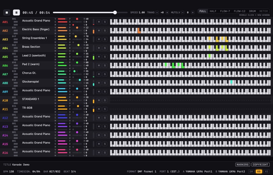Click the 00:45 / 00:54 time display

click(x=36, y=12)
